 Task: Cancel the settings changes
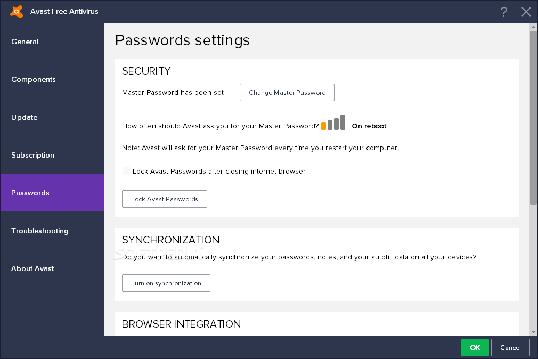(x=510, y=348)
